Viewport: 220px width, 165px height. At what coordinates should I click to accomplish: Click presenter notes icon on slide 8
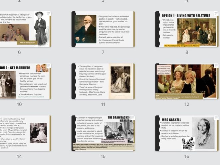(x=216, y=13)
